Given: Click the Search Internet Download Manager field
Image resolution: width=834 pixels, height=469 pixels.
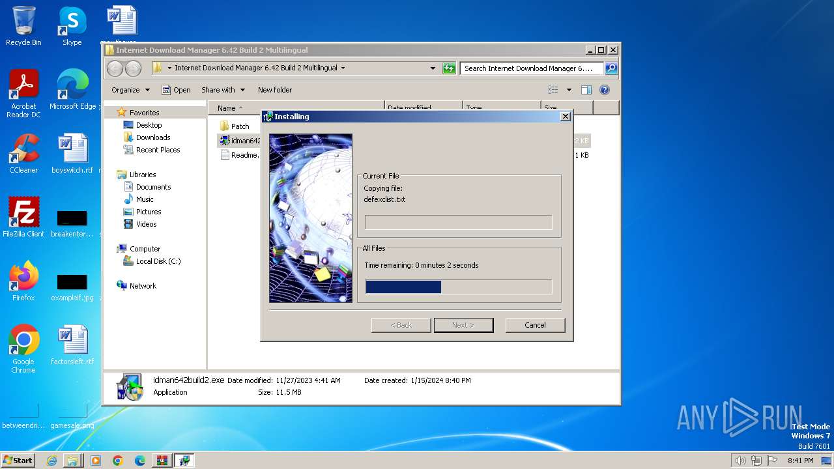Looking at the screenshot, I should tap(531, 68).
